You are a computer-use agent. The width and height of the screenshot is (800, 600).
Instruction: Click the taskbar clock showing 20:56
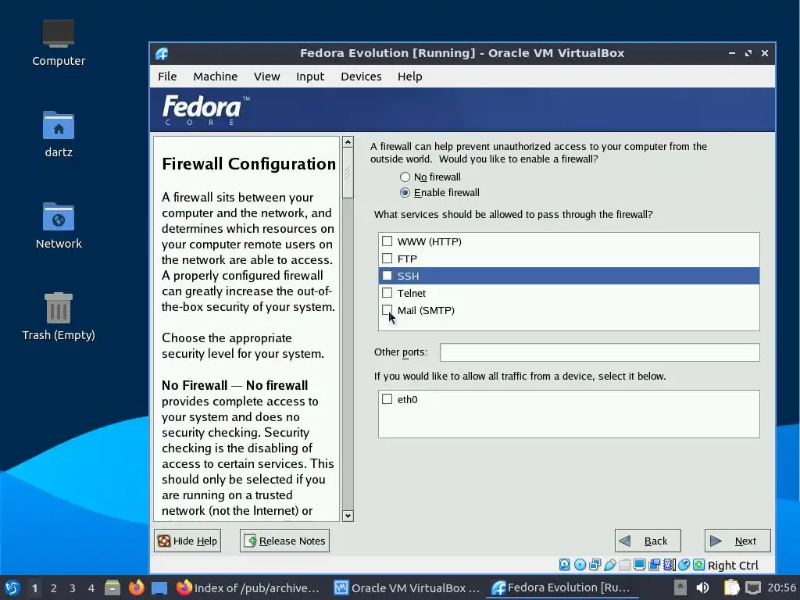tap(781, 587)
